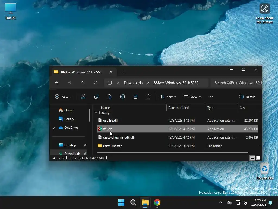The height and width of the screenshot is (209, 278).
Task: Close the 86Box-Windows-32-b5222 tab
Action: tap(111, 72)
